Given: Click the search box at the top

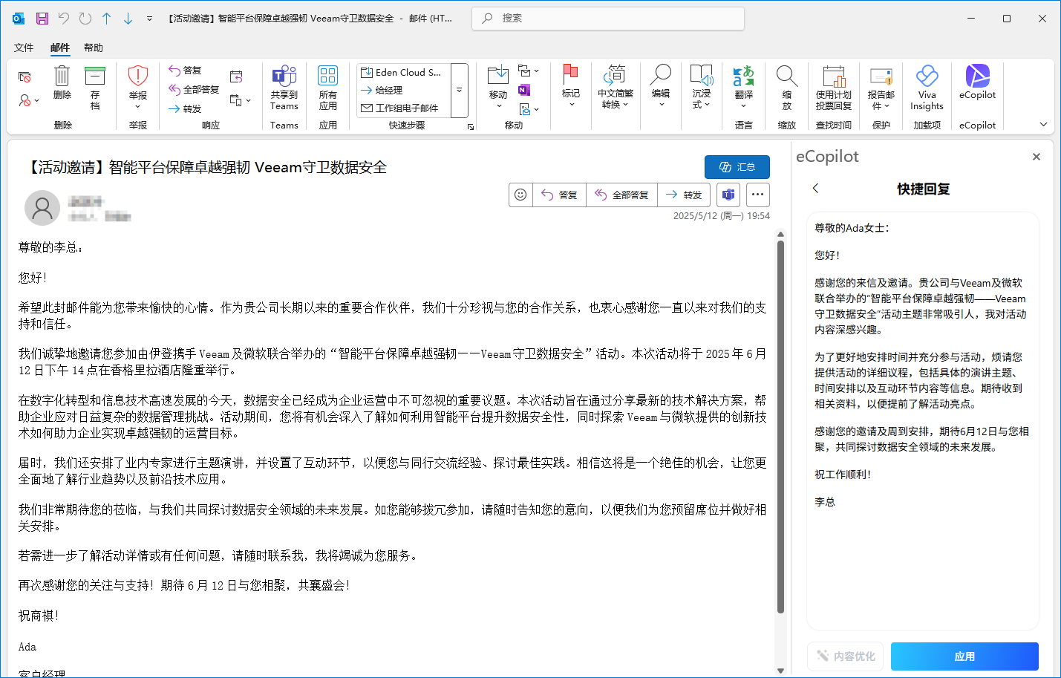Looking at the screenshot, I should pyautogui.click(x=607, y=18).
